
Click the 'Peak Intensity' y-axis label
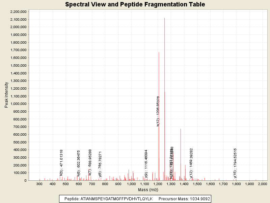(x=6, y=96)
